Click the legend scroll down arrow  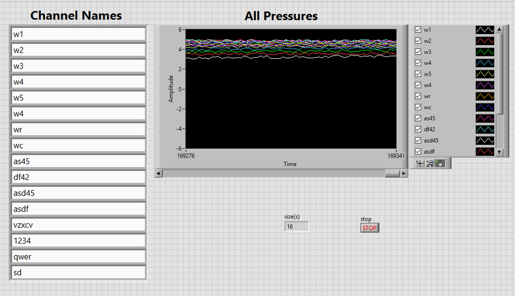tap(499, 152)
